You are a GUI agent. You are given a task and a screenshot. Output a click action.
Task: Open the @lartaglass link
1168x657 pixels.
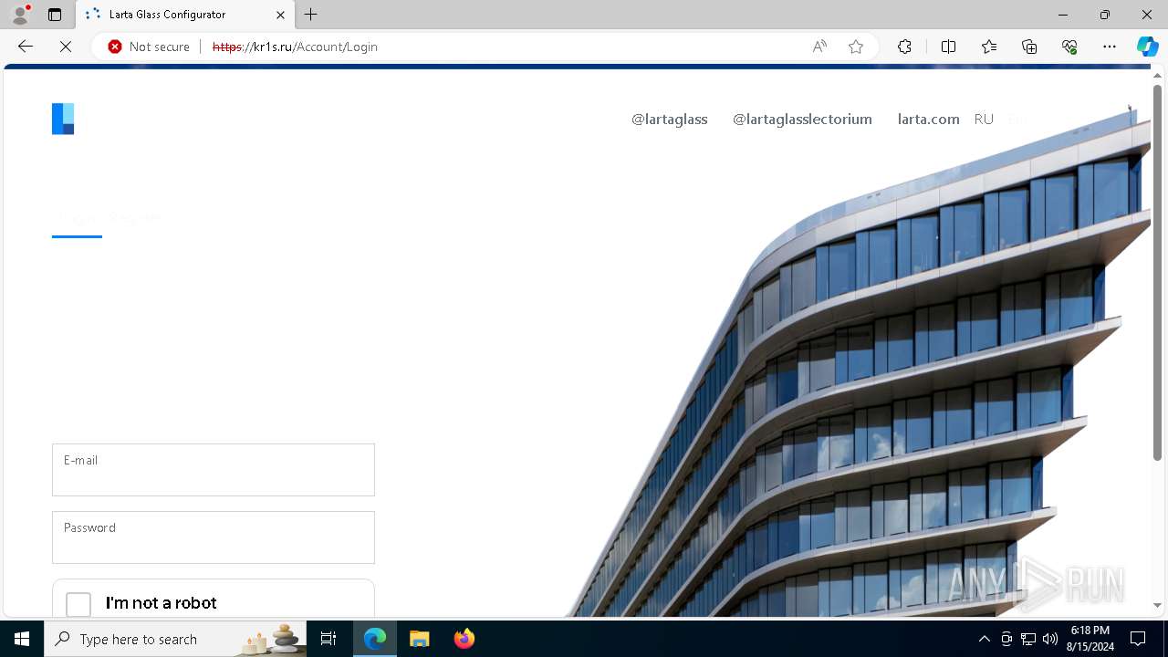(669, 119)
